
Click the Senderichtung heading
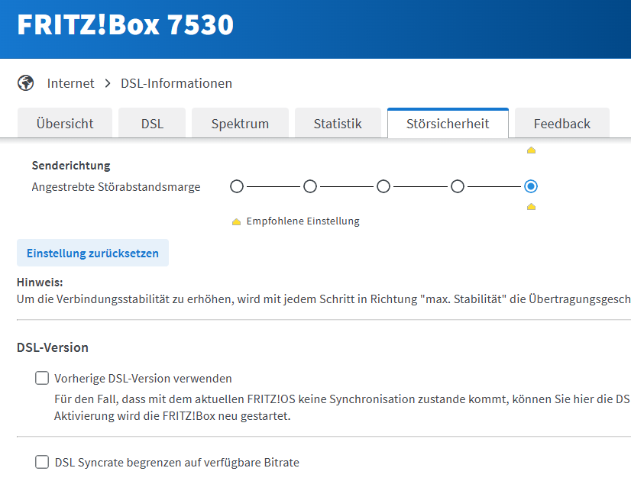tap(71, 165)
